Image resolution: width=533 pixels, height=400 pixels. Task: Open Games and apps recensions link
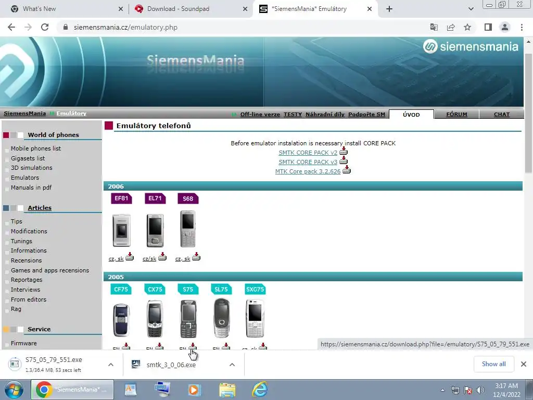50,270
